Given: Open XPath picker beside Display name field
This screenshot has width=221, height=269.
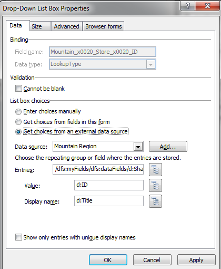Looking at the screenshot, I should tap(155, 201).
